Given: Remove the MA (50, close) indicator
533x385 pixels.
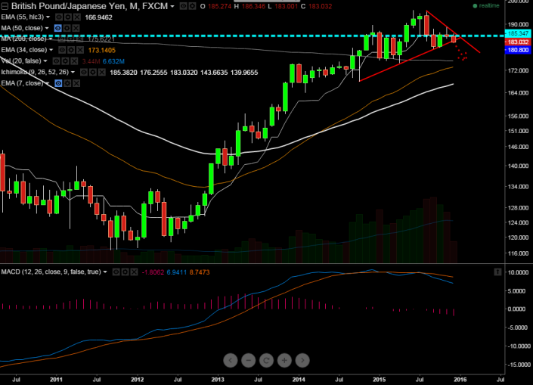Looking at the screenshot, I should pyautogui.click(x=76, y=28).
